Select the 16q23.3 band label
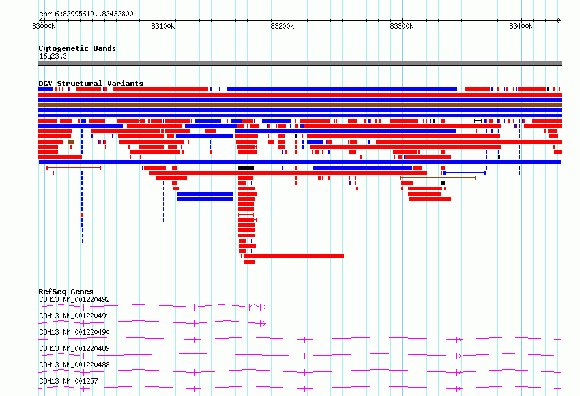The width and height of the screenshot is (580, 396). pyautogui.click(x=53, y=56)
